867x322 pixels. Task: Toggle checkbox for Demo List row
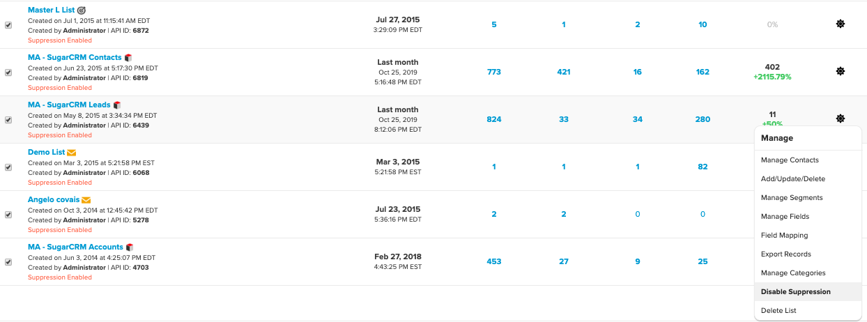[8, 167]
